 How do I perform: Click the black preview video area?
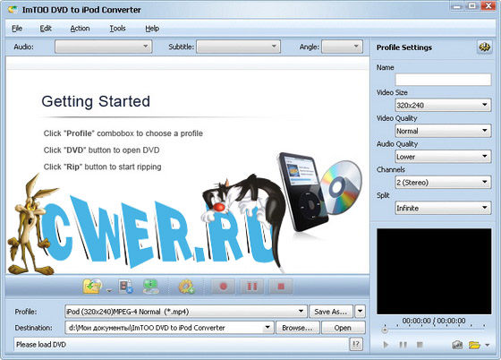[434, 271]
